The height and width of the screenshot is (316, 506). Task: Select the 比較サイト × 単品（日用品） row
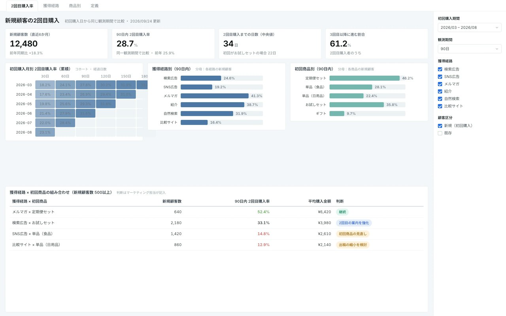pyautogui.click(x=216, y=245)
